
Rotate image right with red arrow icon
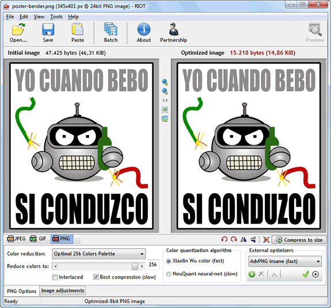point(234,239)
